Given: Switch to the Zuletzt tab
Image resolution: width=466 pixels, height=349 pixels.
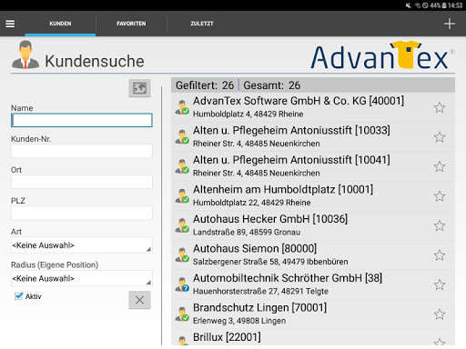Looking at the screenshot, I should click(x=202, y=24).
